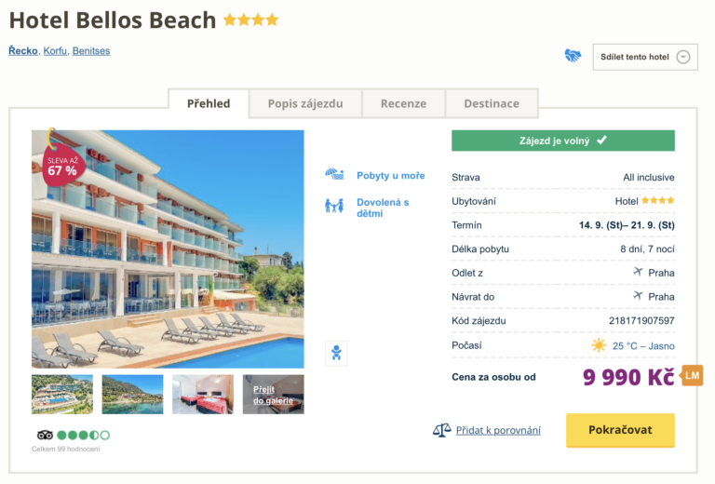
Task: Click the blue child icon badge
Action: 336,353
